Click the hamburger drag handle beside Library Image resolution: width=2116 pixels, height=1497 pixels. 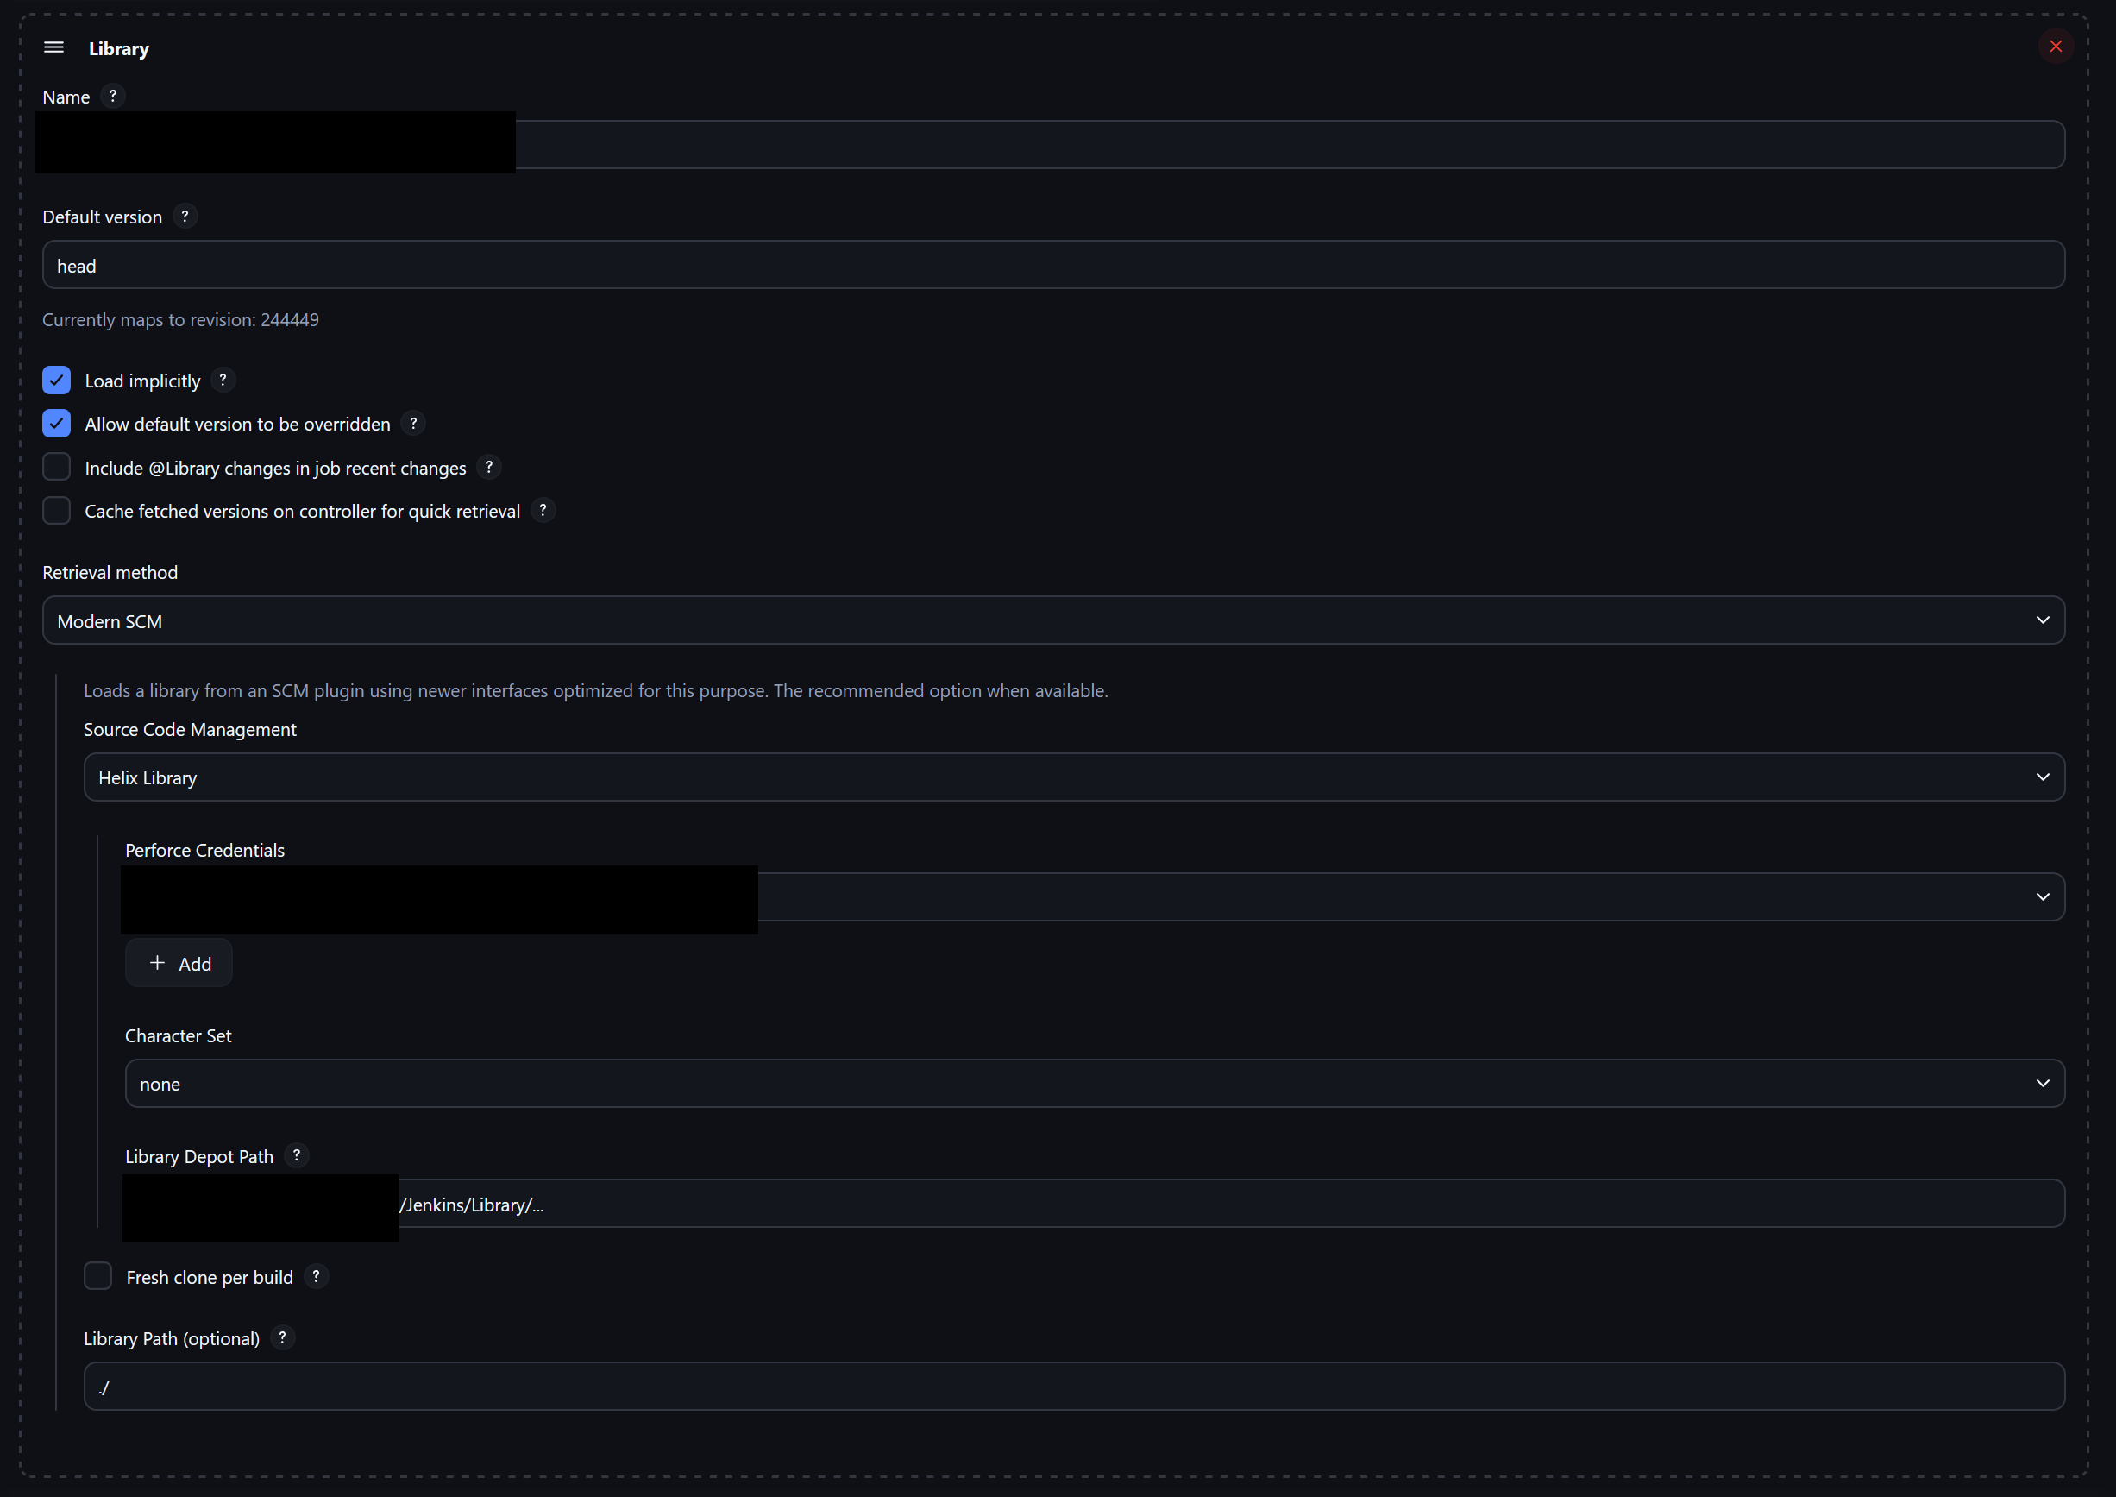[53, 47]
